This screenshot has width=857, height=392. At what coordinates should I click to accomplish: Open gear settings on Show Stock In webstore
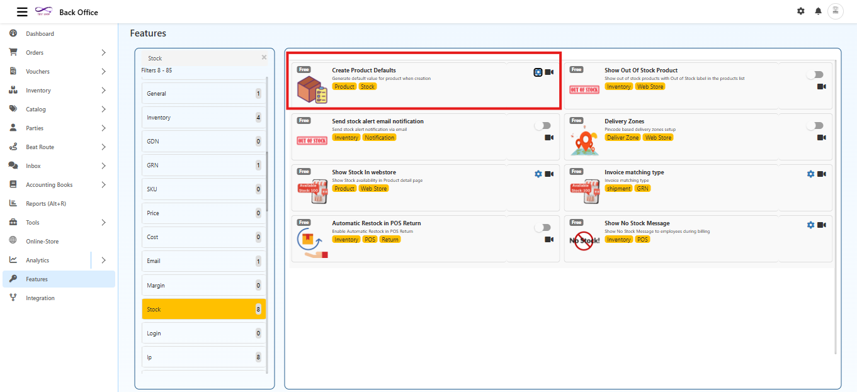point(538,174)
